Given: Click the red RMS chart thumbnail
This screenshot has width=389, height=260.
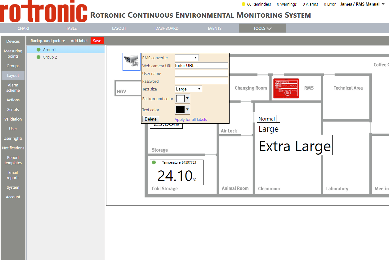Looking at the screenshot, I should [286, 88].
